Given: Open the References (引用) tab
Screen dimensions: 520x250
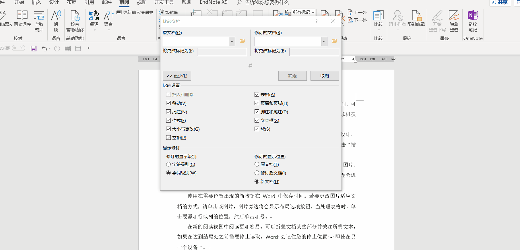Looking at the screenshot, I should tap(89, 3).
